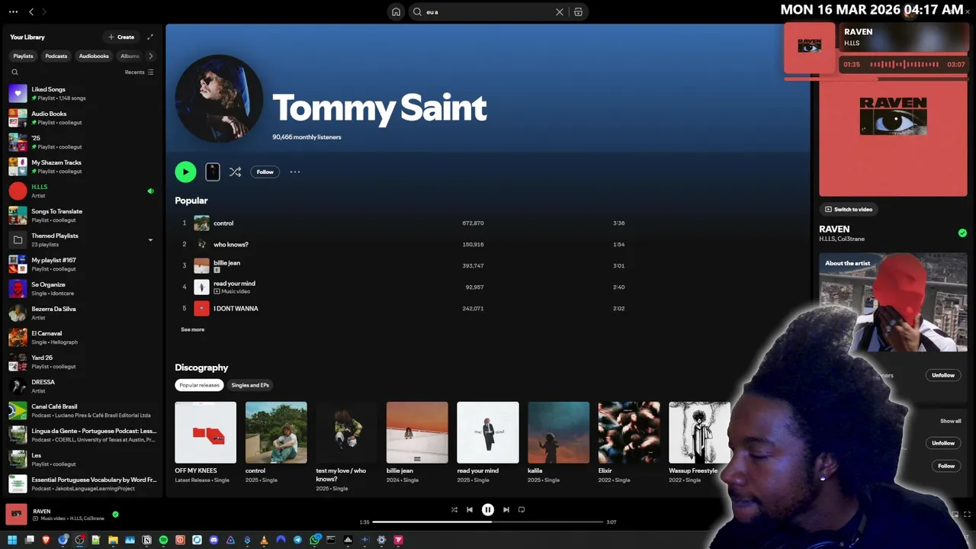The width and height of the screenshot is (976, 549).
Task: Open the Songs To Translate playlist
Action: coord(82,215)
